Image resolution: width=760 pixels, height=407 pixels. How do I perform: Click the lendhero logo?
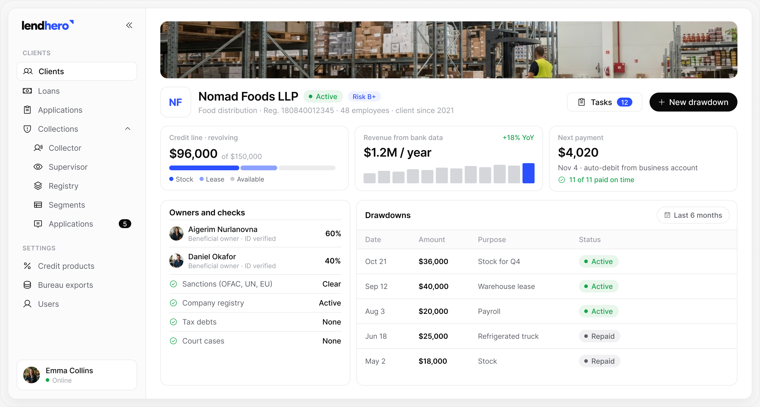[x=47, y=25]
